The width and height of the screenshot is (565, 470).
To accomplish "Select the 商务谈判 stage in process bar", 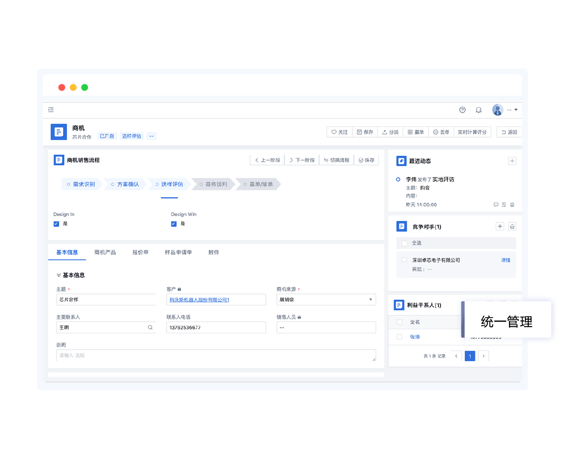I will 216,184.
